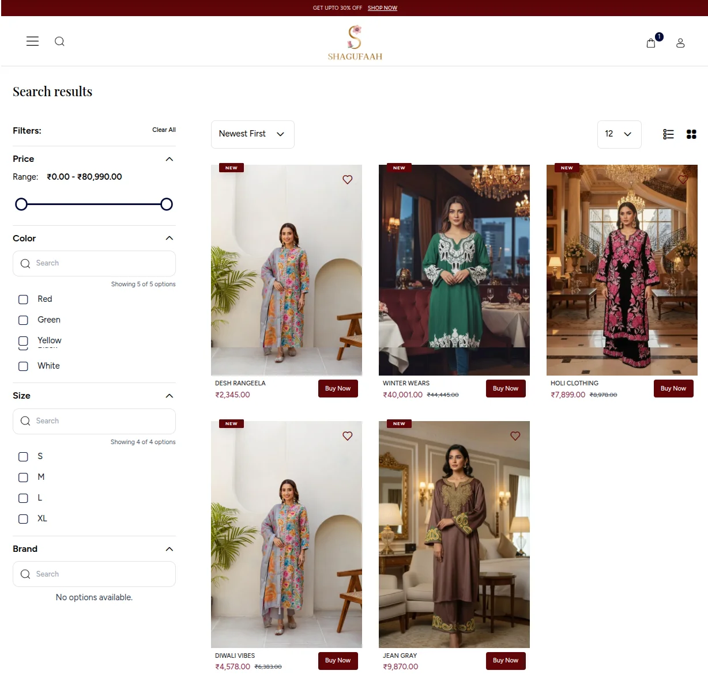Click the maximum price slider handle
708x678 pixels.
click(x=167, y=204)
